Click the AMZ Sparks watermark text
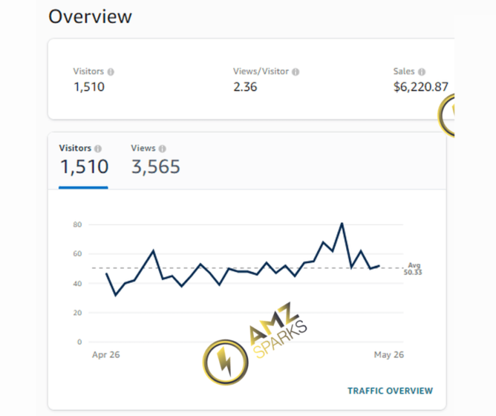Viewport: 496px width, 416px height. 277,331
